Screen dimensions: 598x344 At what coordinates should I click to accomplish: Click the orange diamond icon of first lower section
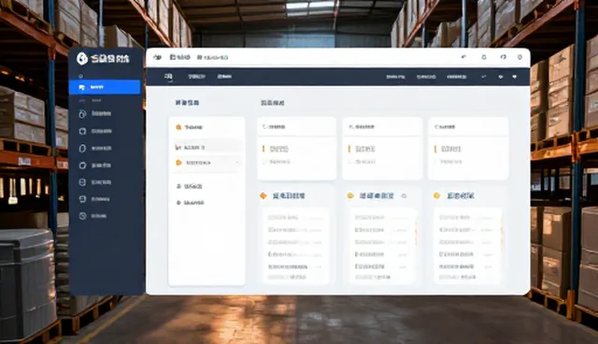[263, 195]
